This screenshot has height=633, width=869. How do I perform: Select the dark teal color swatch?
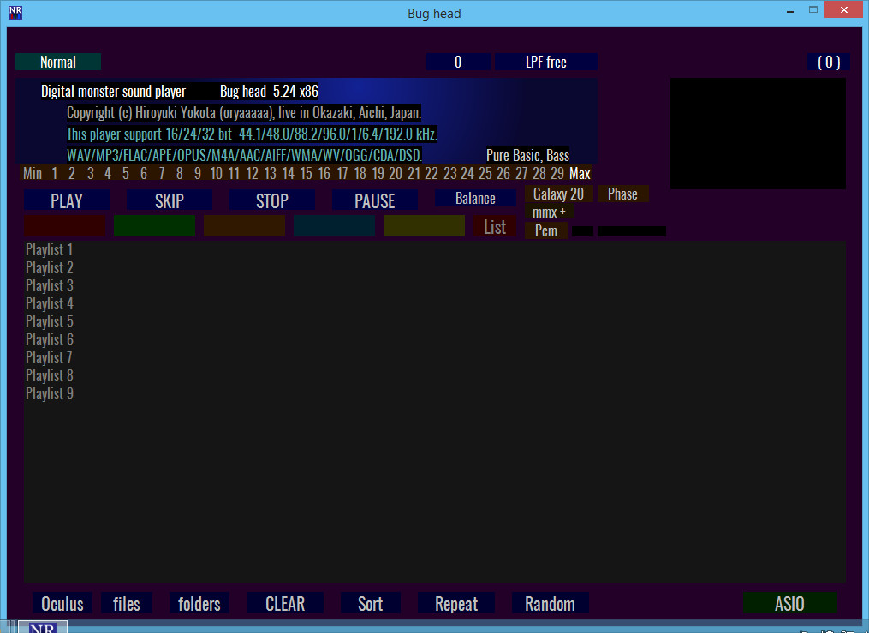(334, 226)
